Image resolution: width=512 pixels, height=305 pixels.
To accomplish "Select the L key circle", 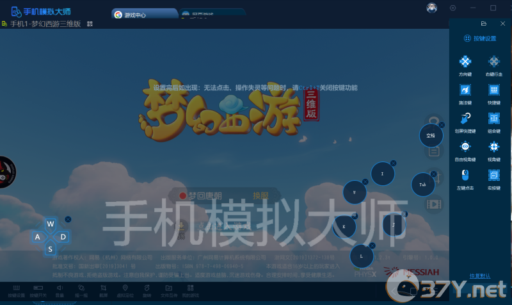I will click(x=362, y=256).
